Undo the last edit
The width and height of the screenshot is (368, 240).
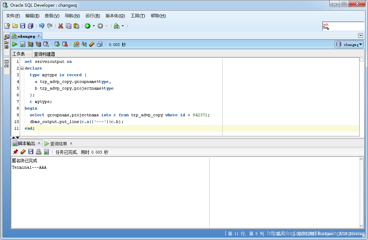click(x=42, y=26)
